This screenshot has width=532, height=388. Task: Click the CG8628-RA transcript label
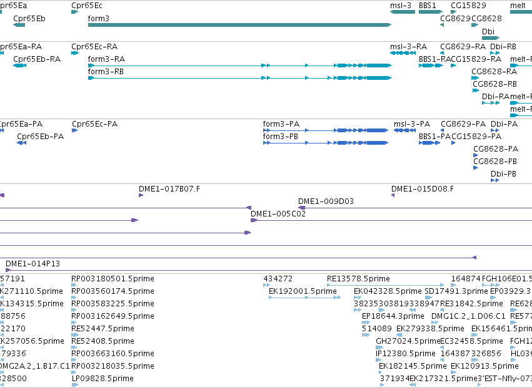click(494, 72)
